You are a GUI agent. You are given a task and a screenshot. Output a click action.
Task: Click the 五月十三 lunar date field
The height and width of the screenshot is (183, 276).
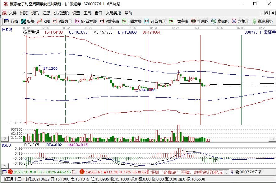[14, 179]
